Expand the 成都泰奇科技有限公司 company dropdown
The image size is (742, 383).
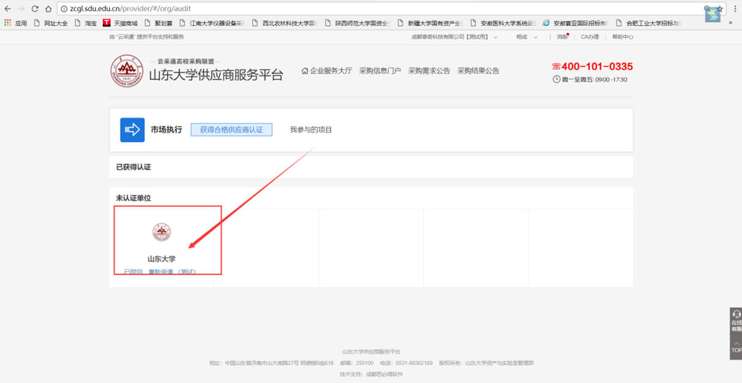(x=454, y=37)
